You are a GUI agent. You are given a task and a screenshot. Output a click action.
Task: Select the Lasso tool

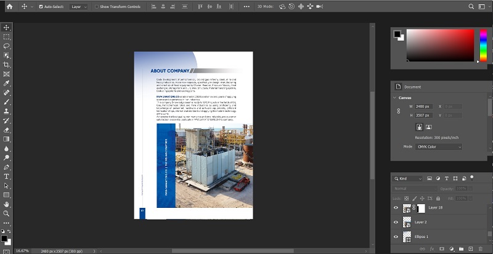click(6, 46)
